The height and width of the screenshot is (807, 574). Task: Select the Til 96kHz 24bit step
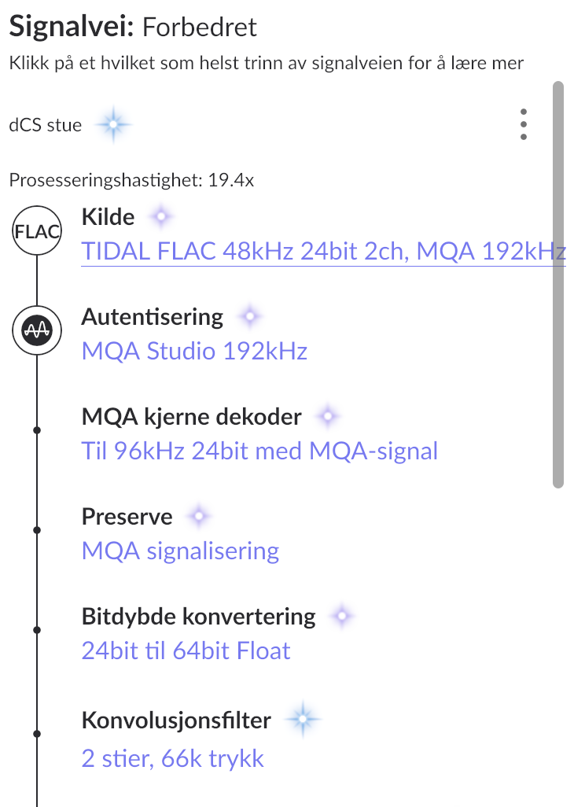[x=259, y=451]
